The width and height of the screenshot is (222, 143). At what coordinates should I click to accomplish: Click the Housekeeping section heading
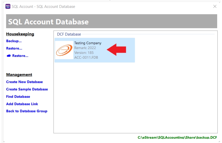click(x=20, y=34)
